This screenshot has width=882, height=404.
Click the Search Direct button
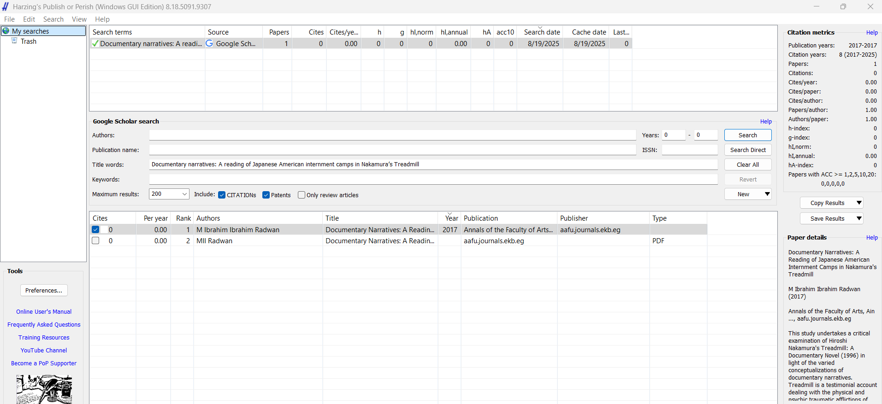coord(747,150)
